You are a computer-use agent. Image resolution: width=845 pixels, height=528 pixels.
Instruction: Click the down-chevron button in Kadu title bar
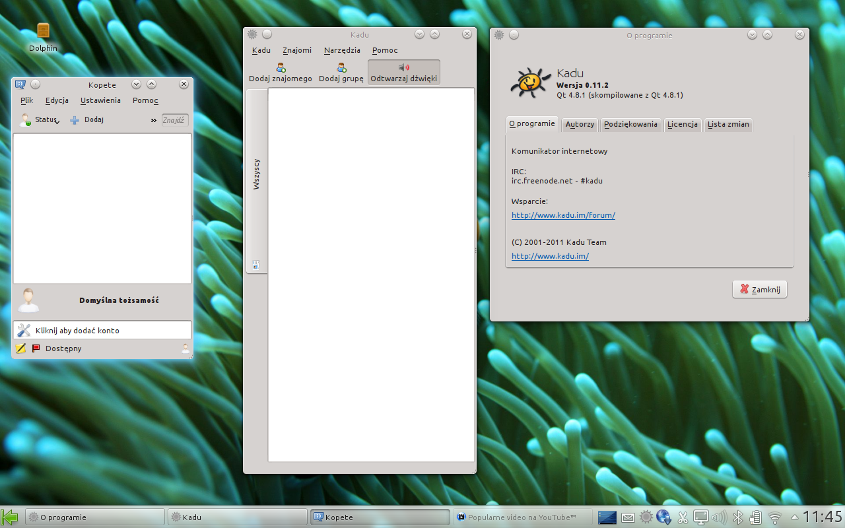419,34
